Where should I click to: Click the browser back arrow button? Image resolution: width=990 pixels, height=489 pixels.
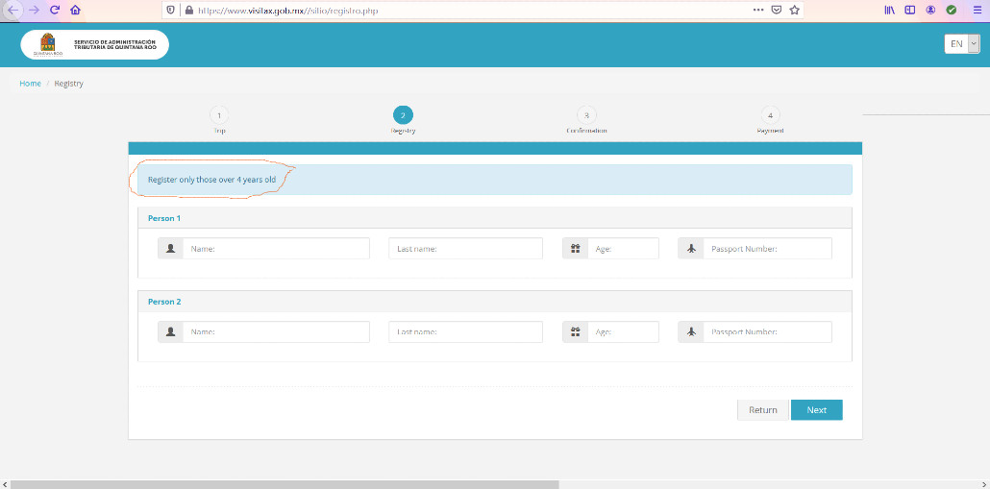pyautogui.click(x=13, y=9)
